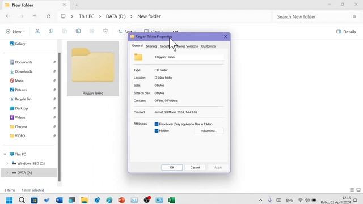Expand Windows-SSD (C:) tree node
Screen dimensions: 363x204
click(x=7, y=163)
